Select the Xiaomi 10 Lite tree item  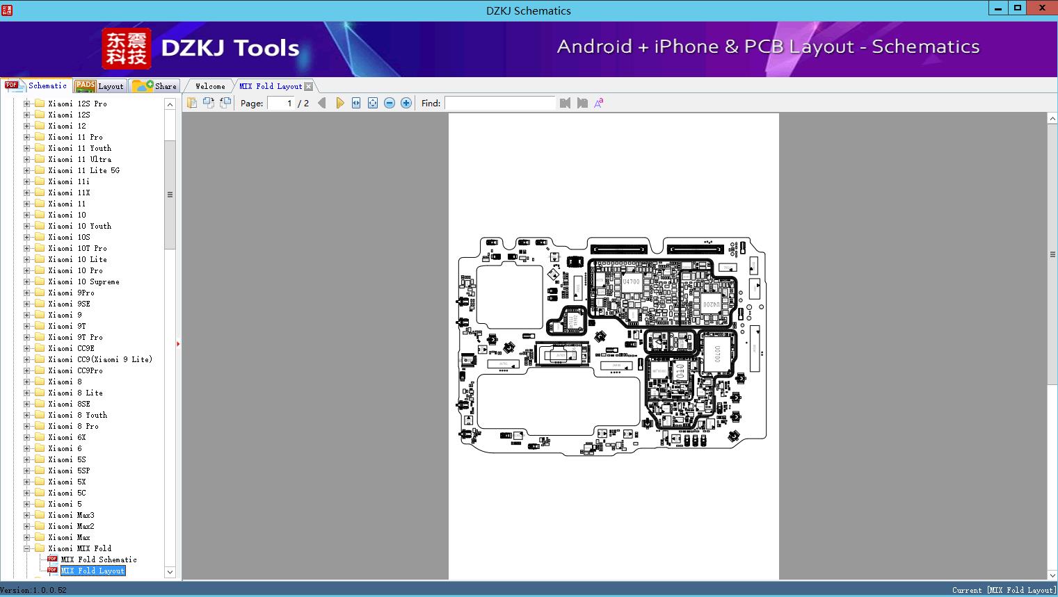coord(77,259)
